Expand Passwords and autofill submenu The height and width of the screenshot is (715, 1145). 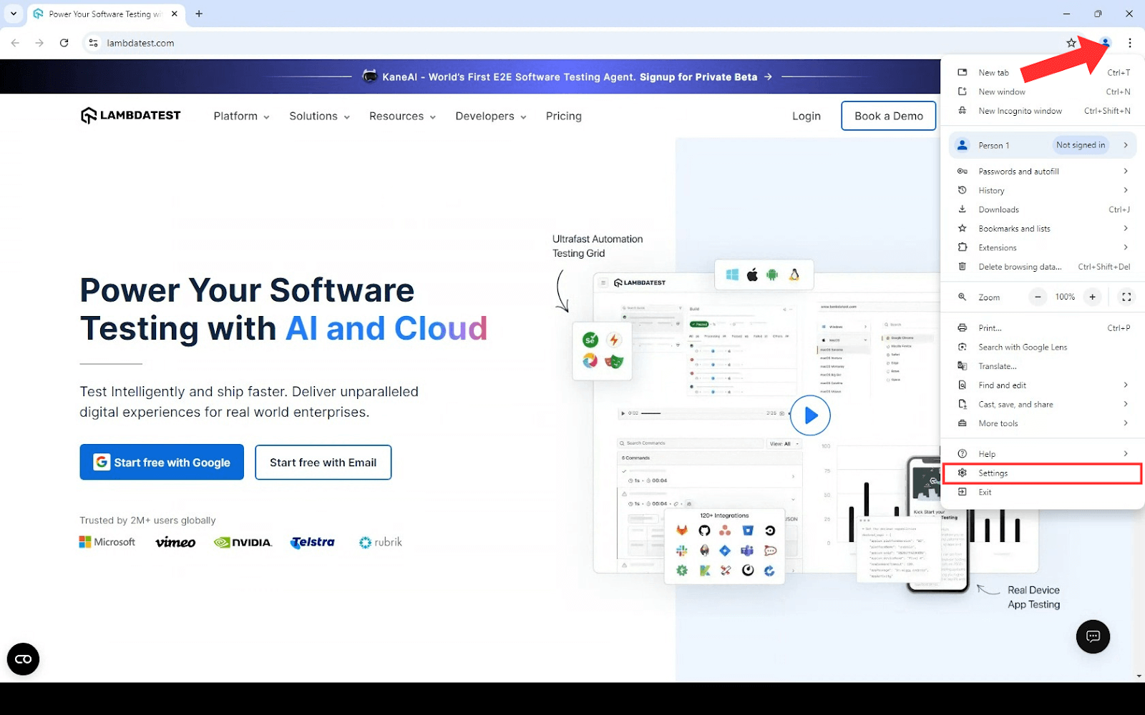pyautogui.click(x=1042, y=172)
